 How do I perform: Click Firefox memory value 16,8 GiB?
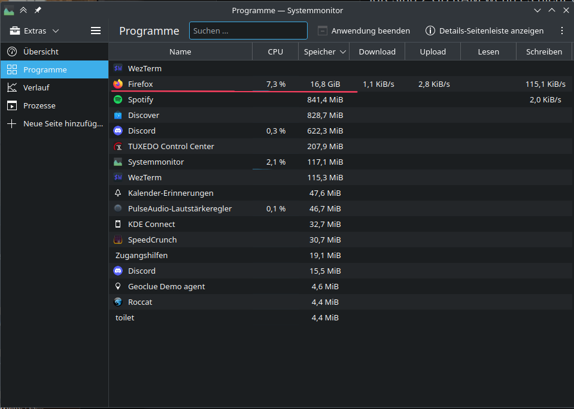coord(325,84)
